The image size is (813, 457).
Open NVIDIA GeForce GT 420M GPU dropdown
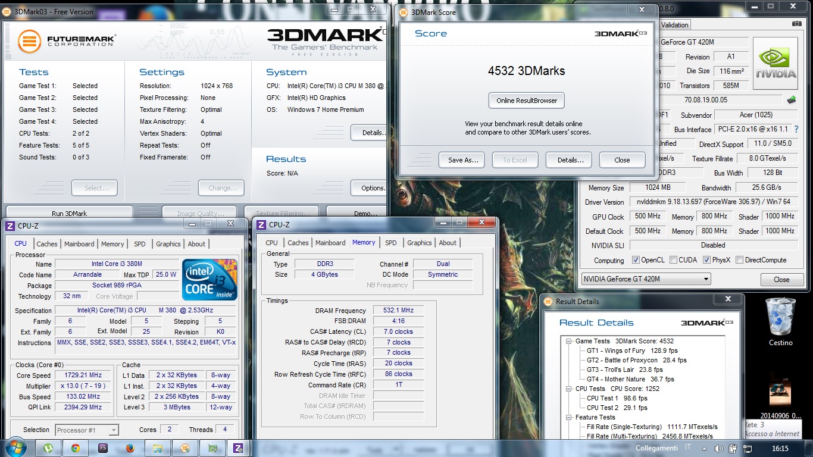click(x=646, y=279)
